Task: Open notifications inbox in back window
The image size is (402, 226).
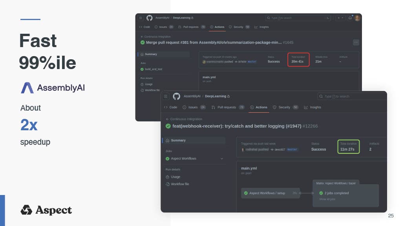Action: (x=350, y=18)
